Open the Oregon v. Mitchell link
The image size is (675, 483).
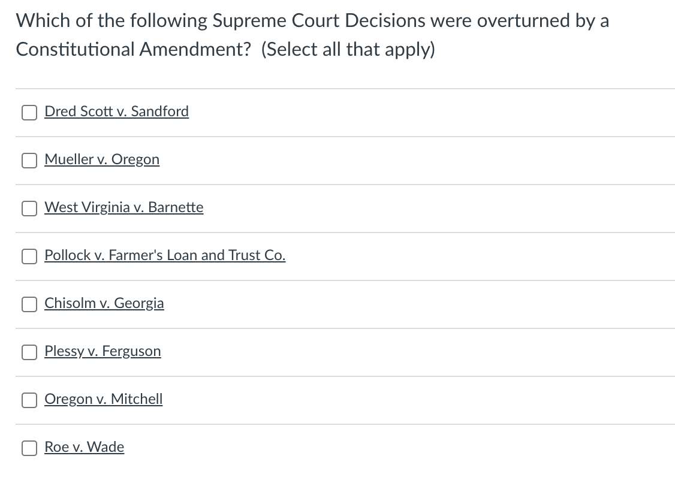click(103, 400)
